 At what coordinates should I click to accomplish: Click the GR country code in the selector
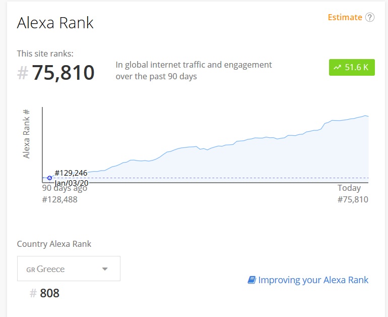(x=30, y=270)
